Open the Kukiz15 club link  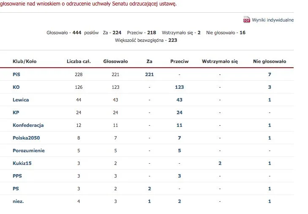coord(22,163)
